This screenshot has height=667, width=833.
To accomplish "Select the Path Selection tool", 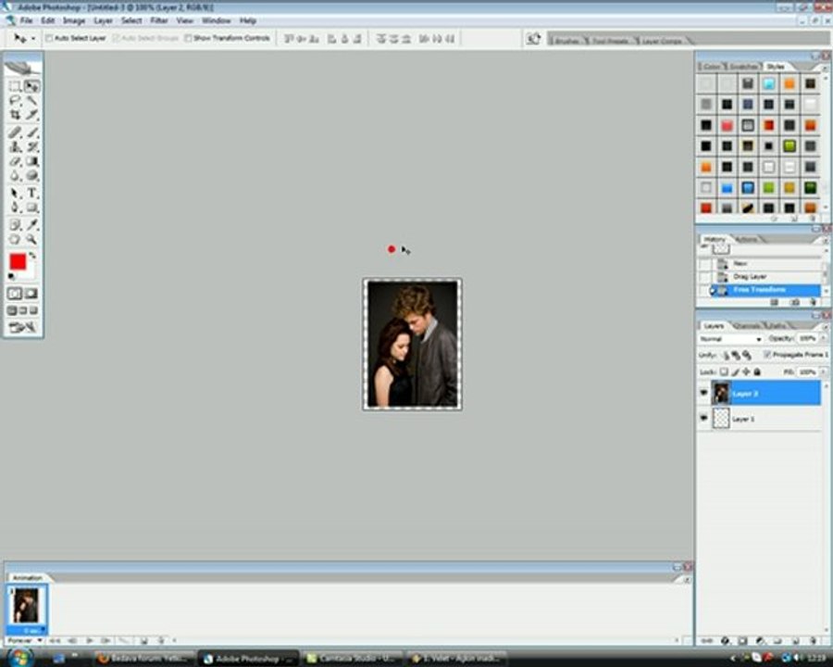I will (15, 193).
